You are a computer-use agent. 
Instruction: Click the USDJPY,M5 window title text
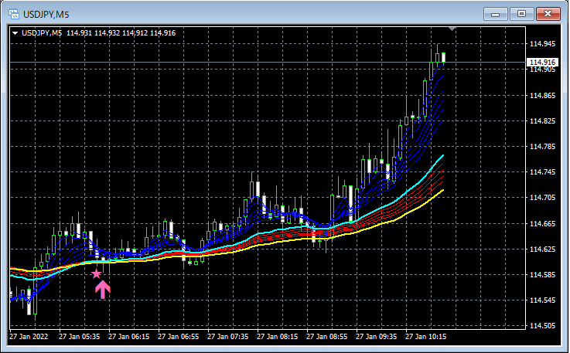46,15
